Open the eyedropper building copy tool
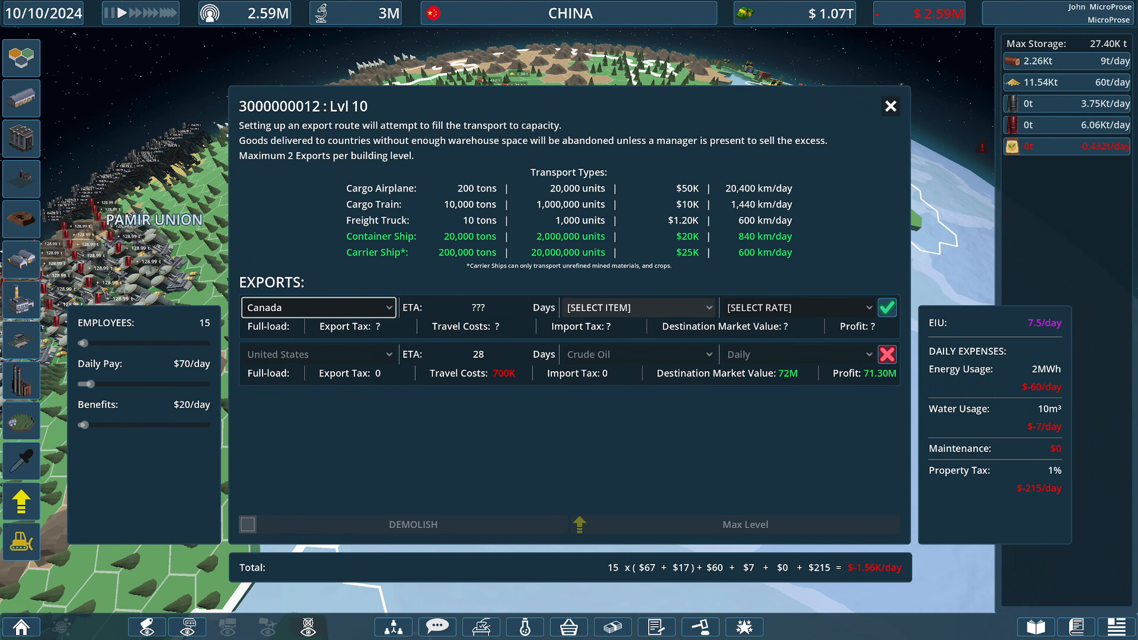Screen dimensions: 1138x640 click(x=21, y=461)
